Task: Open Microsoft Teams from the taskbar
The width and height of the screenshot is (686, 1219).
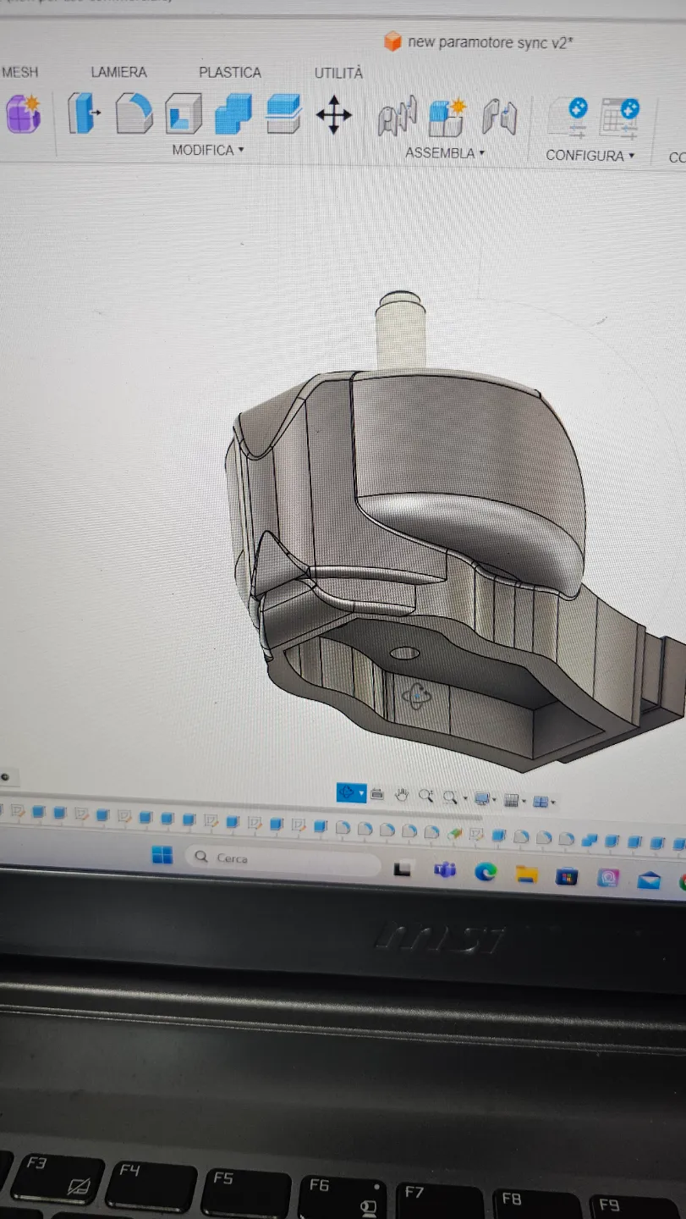Action: click(x=445, y=869)
